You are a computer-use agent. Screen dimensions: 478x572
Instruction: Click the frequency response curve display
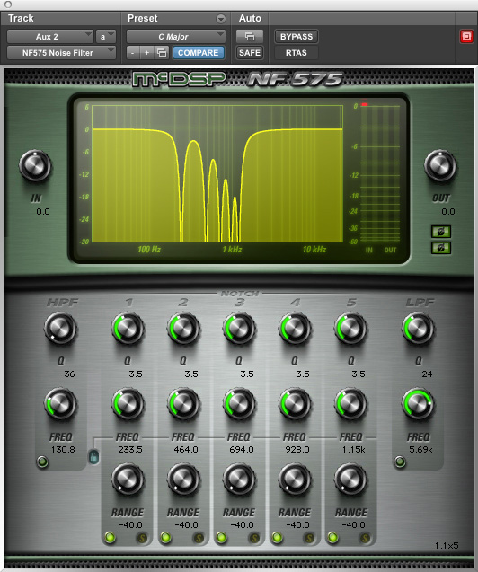(217, 173)
